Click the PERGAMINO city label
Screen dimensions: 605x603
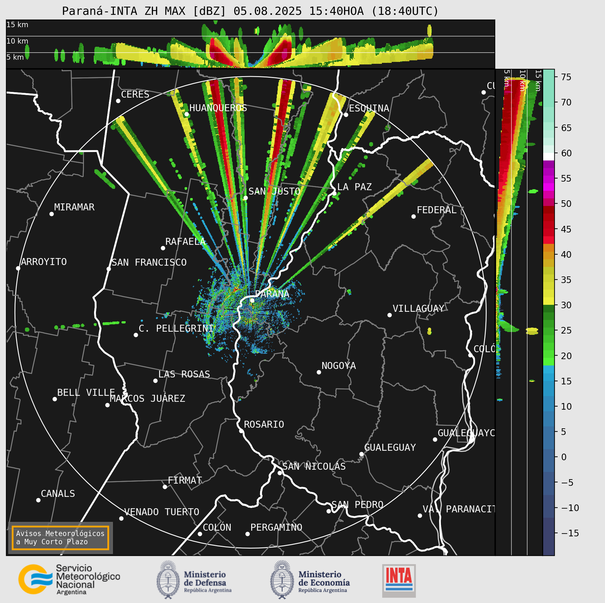tap(276, 527)
